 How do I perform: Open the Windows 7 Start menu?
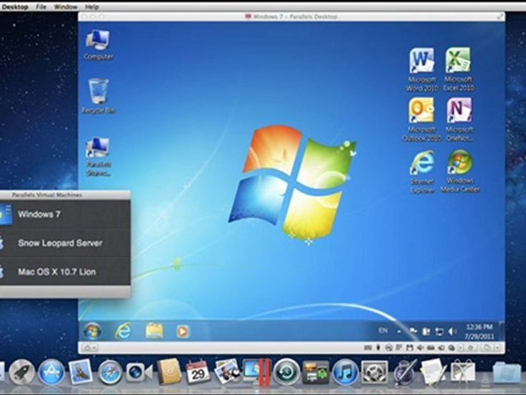click(x=92, y=331)
